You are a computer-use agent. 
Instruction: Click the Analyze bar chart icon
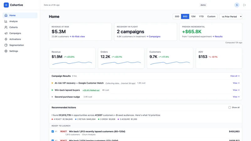[6, 21]
